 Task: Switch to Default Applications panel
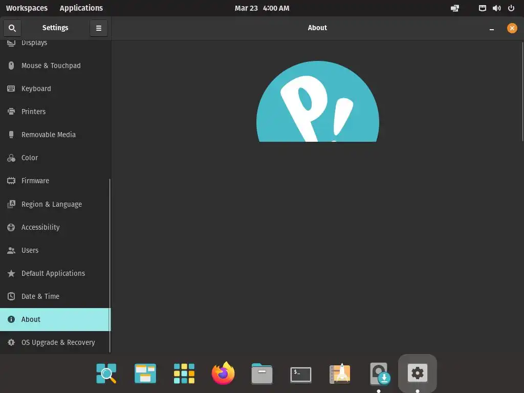[55, 273]
